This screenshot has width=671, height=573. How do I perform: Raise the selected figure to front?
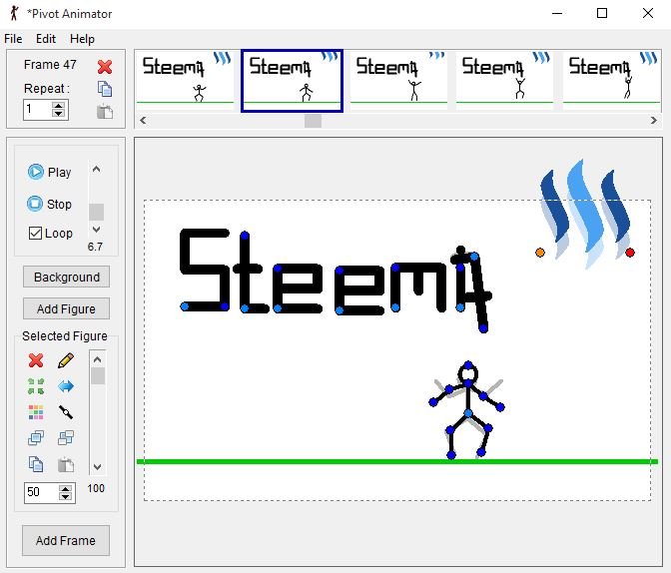pyautogui.click(x=36, y=438)
